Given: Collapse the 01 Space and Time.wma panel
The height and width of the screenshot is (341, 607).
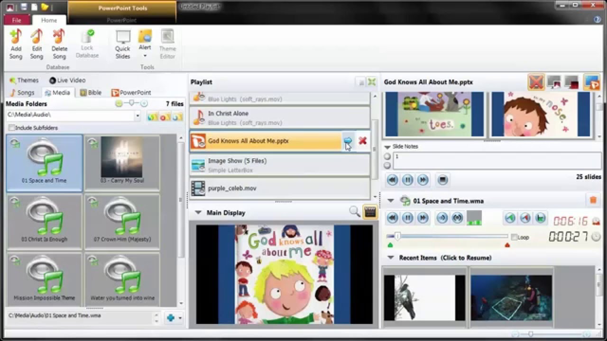Looking at the screenshot, I should coord(391,201).
